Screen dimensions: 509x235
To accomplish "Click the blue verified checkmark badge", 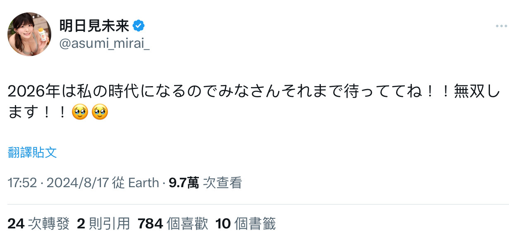I will [x=139, y=26].
